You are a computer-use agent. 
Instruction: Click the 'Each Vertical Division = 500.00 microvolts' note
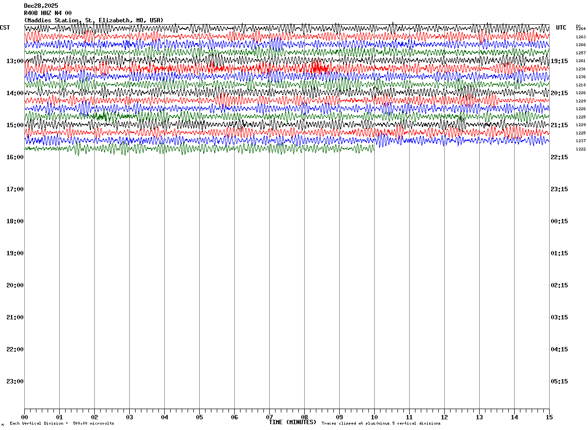(x=62, y=424)
